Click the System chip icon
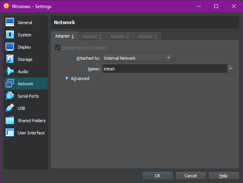Screen dimensions: 243x183 click(10, 34)
